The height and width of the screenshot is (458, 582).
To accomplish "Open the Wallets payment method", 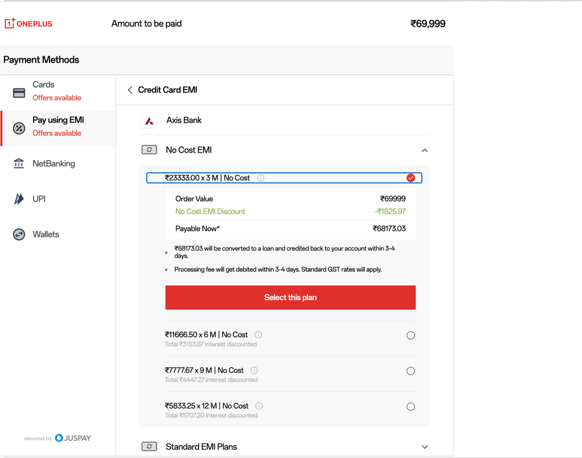I will tap(46, 234).
